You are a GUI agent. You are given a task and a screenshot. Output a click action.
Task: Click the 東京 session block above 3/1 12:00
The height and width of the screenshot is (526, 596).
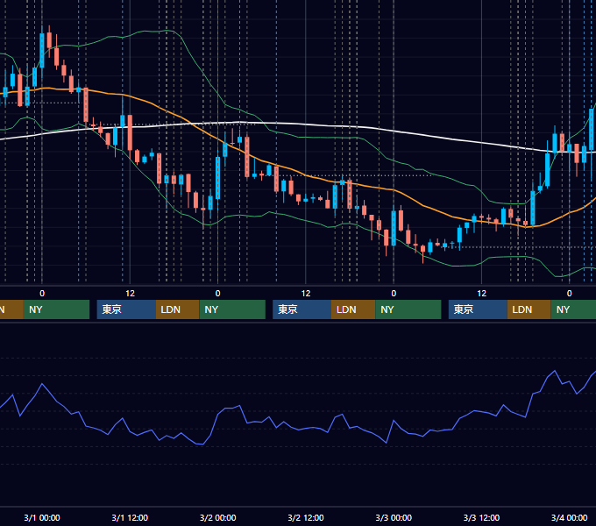pos(126,309)
